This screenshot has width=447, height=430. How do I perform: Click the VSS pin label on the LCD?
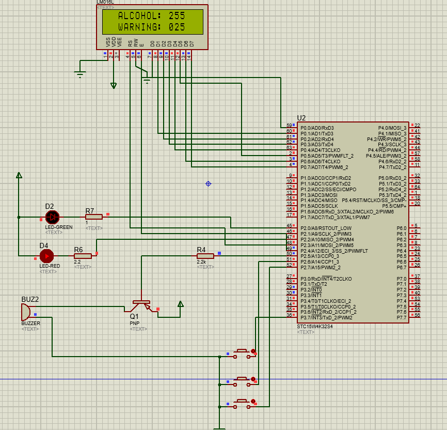click(x=108, y=42)
